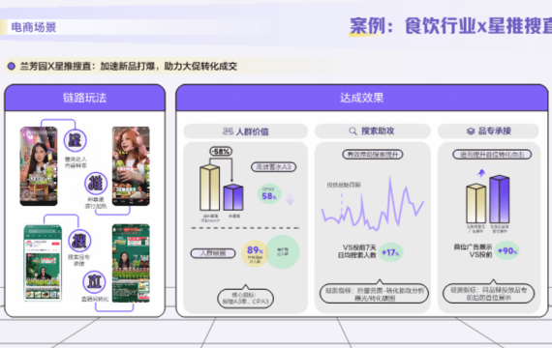Click the 品专前后首位展示 speech bubble
The image size is (552, 348).
489,292
